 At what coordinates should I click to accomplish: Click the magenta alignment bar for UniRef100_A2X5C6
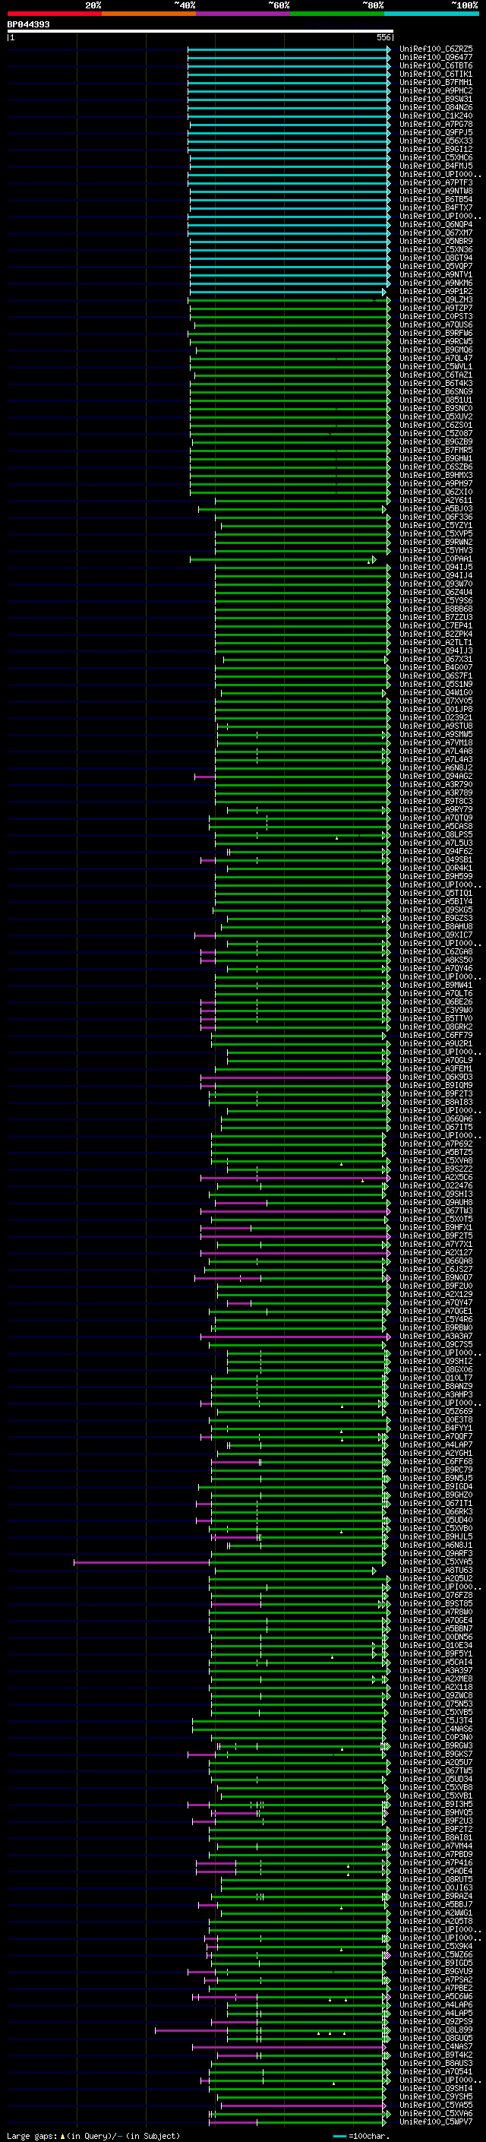(295, 1179)
